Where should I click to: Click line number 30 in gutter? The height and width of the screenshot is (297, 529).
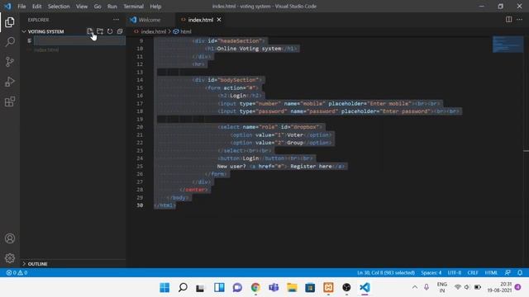click(x=140, y=205)
